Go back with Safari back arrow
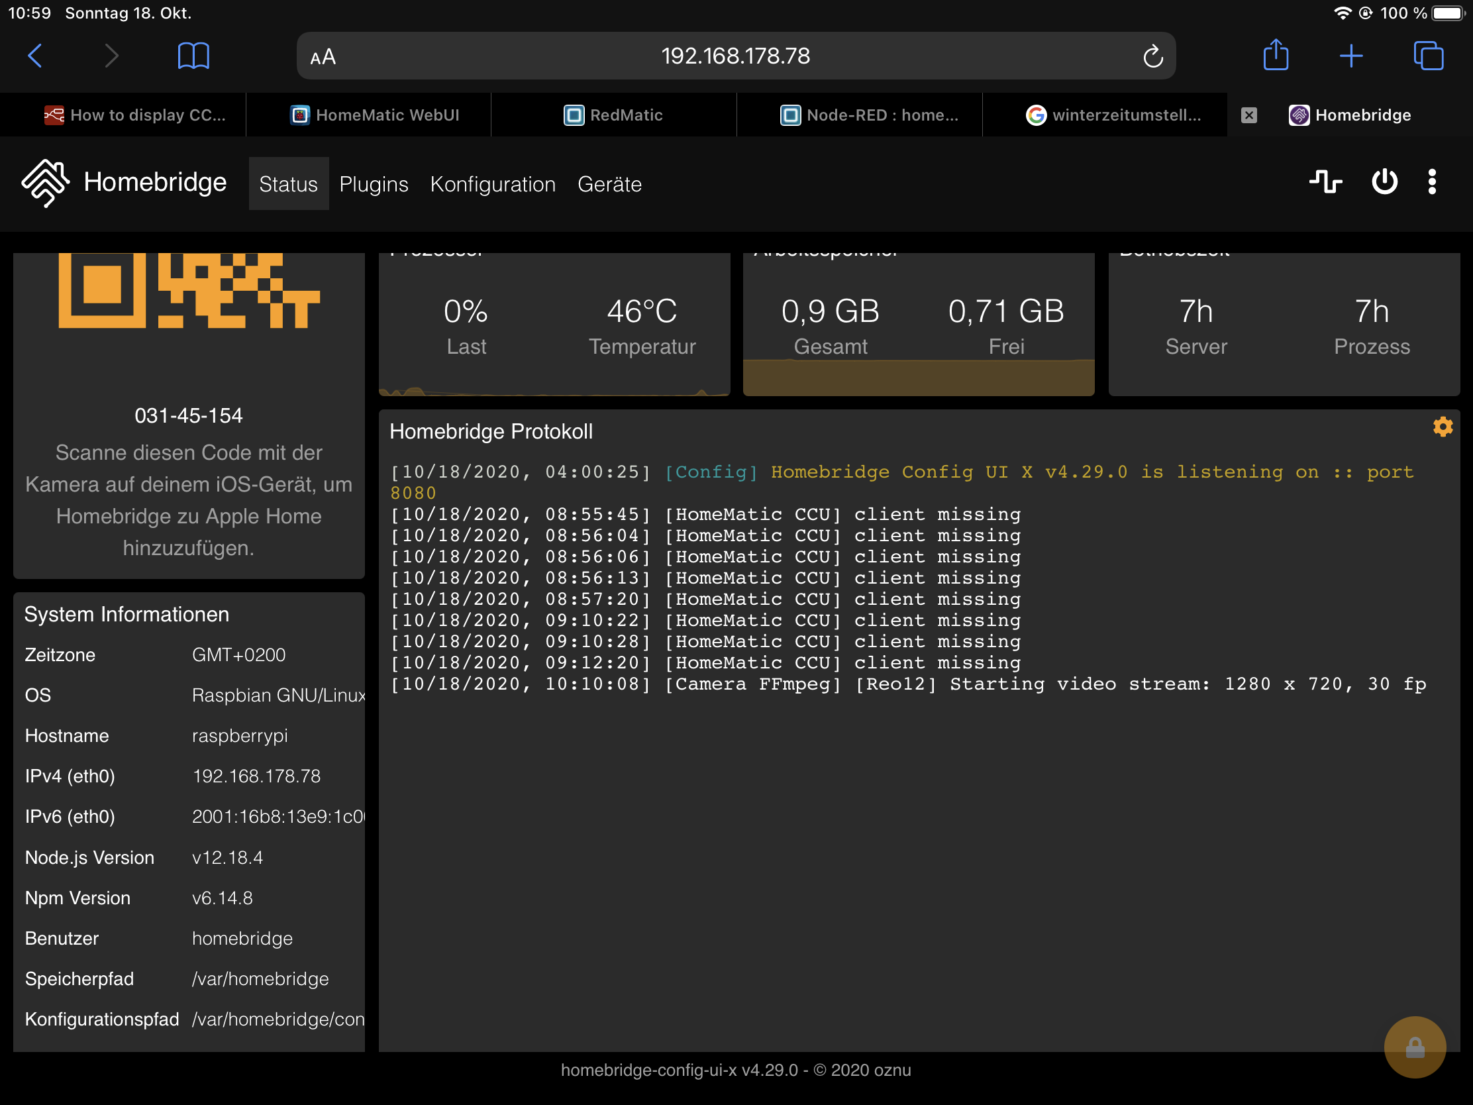Image resolution: width=1473 pixels, height=1105 pixels. [x=35, y=55]
